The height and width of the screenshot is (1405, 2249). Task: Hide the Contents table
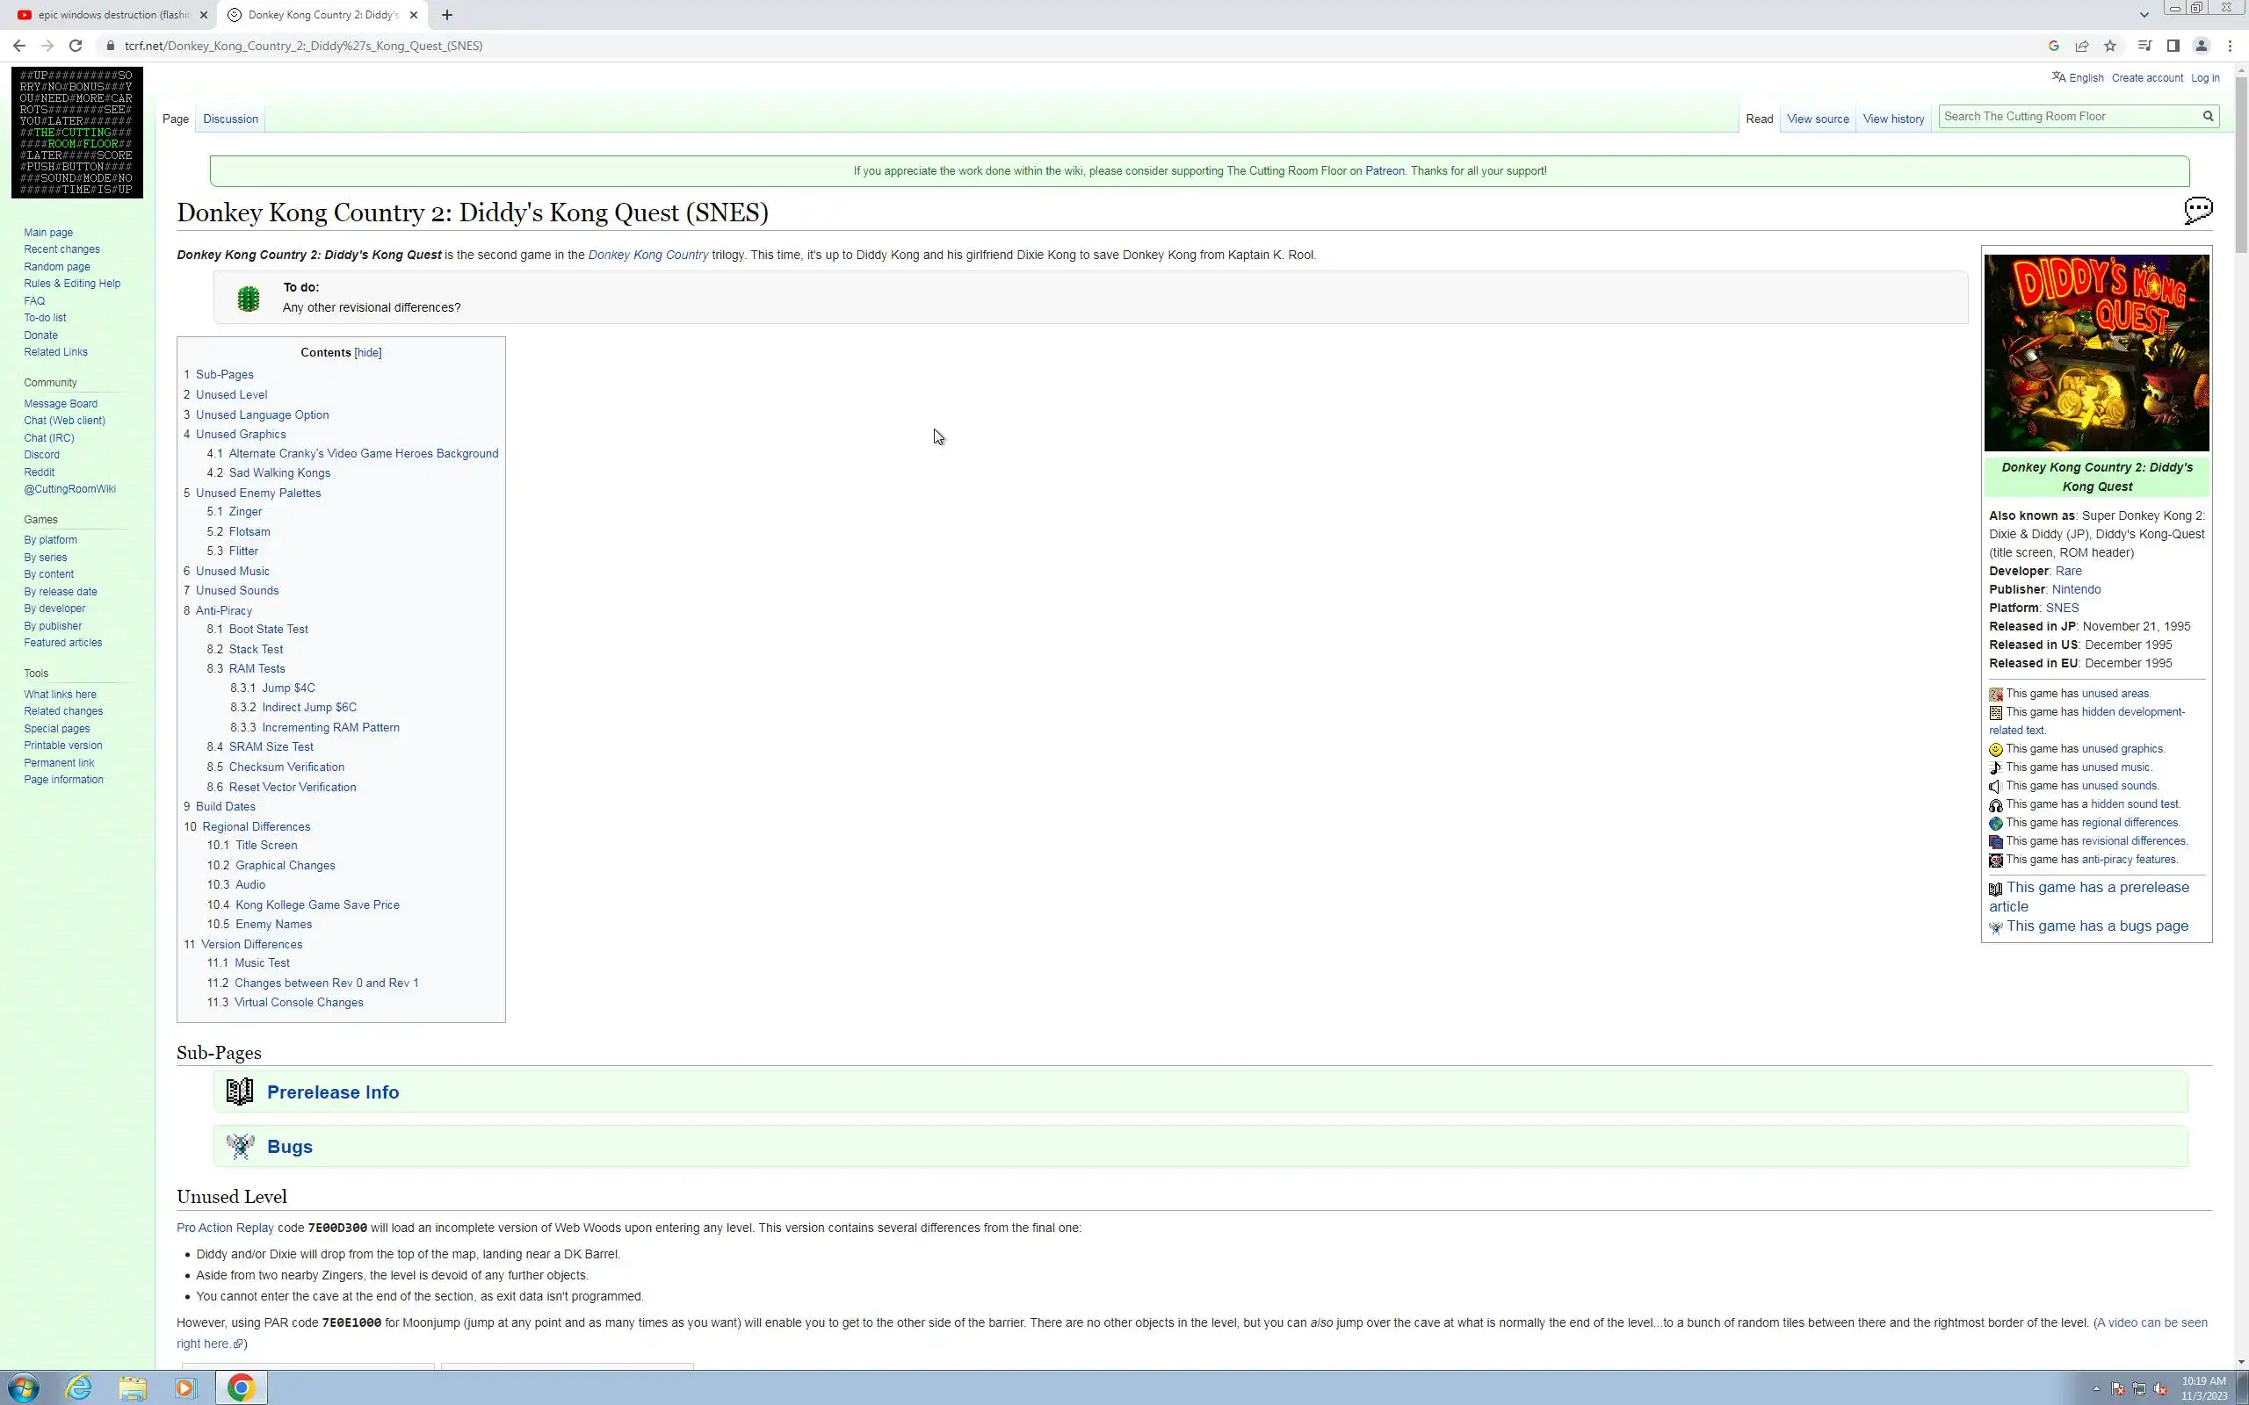pos(368,353)
